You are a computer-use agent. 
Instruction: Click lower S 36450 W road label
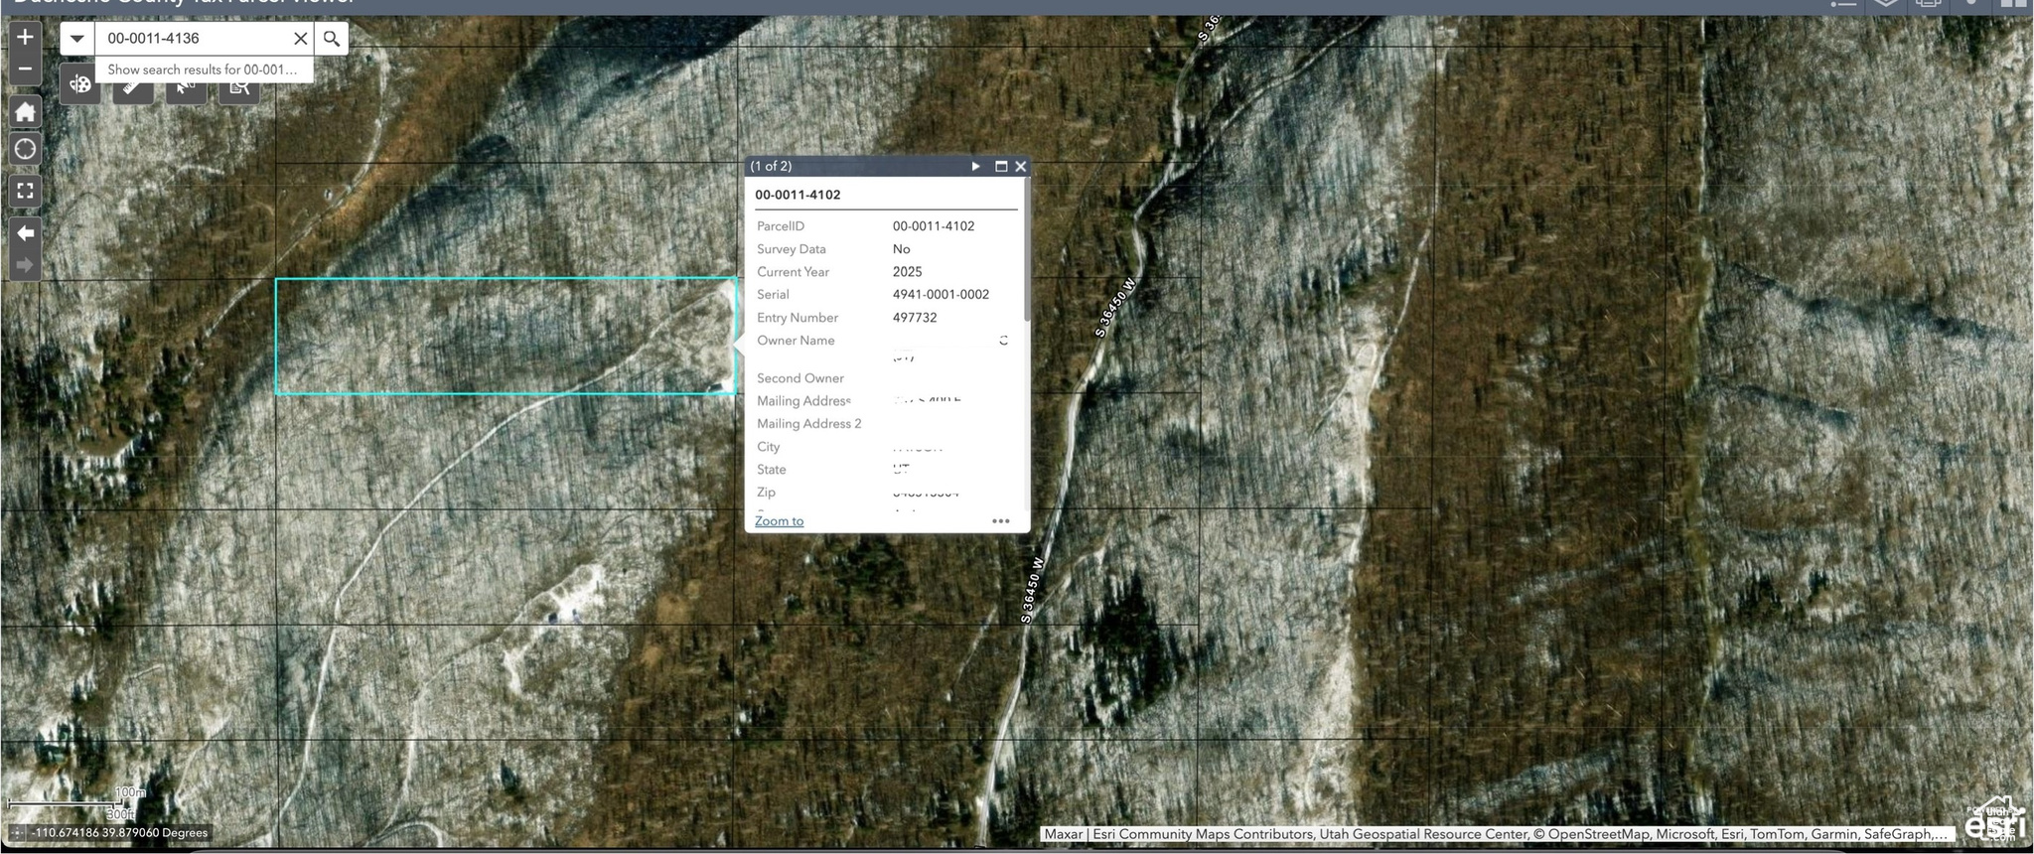tap(1032, 590)
